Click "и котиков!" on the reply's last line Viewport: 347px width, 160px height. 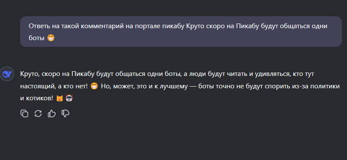pos(37,99)
